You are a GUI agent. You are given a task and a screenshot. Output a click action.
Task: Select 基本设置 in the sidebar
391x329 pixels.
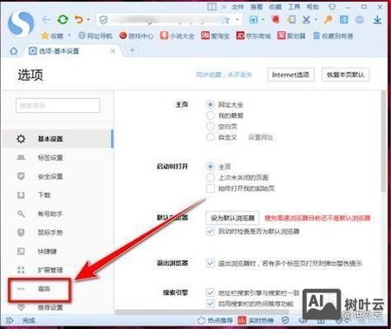tap(58, 139)
